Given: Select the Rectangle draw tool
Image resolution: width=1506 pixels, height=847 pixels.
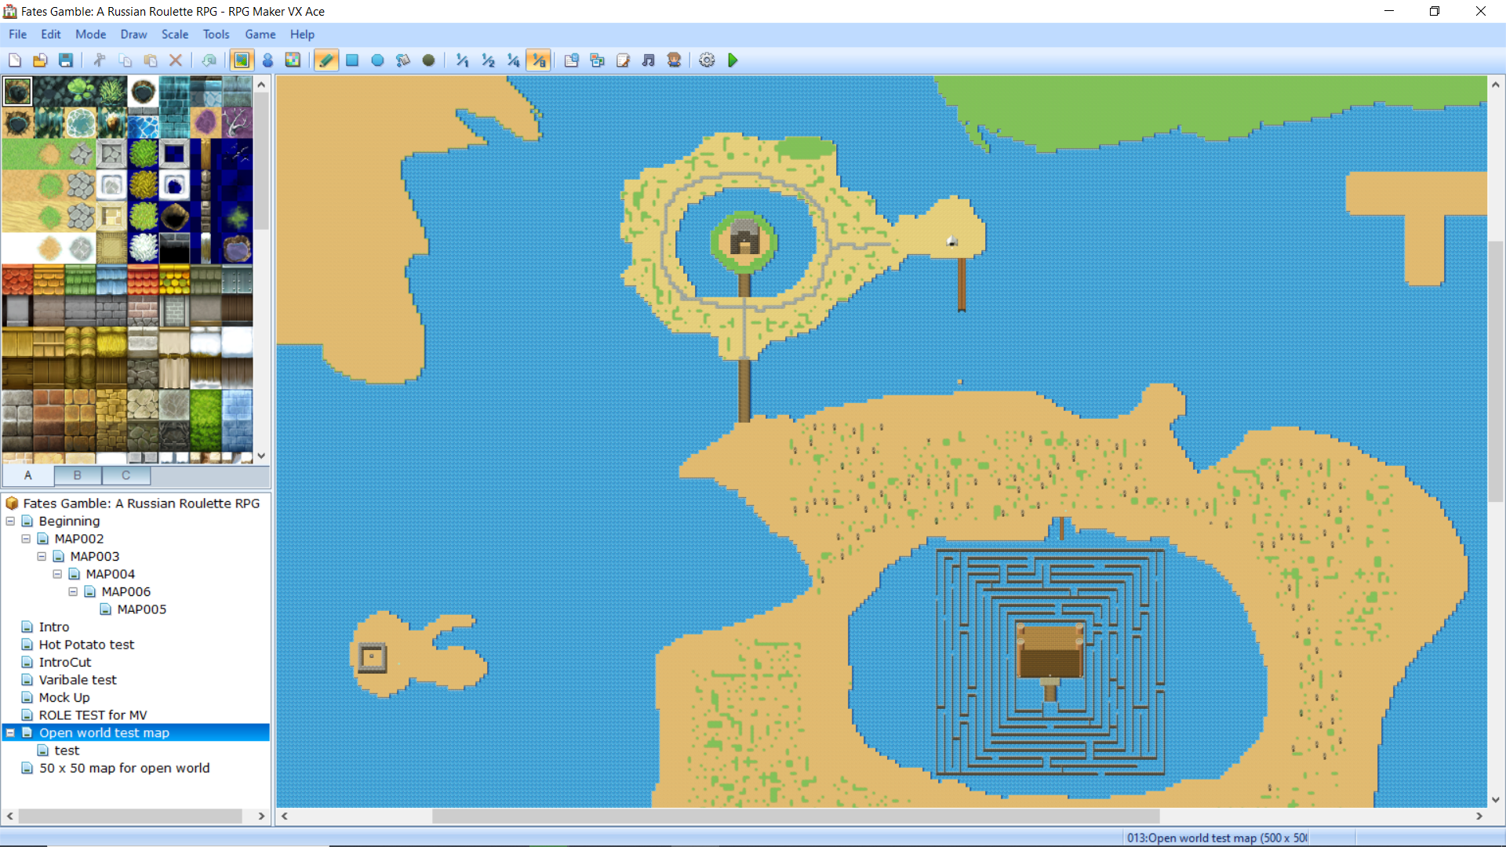Looking at the screenshot, I should (x=352, y=60).
